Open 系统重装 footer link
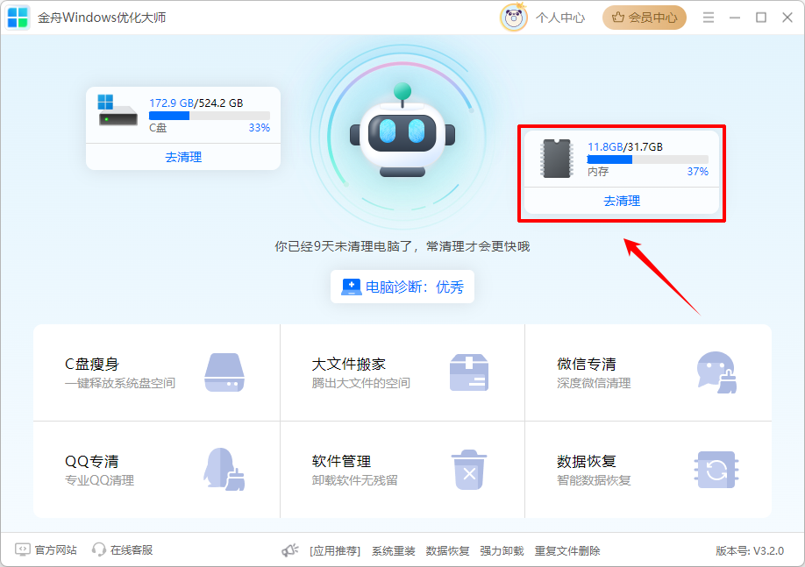This screenshot has height=567, width=805. coord(393,551)
